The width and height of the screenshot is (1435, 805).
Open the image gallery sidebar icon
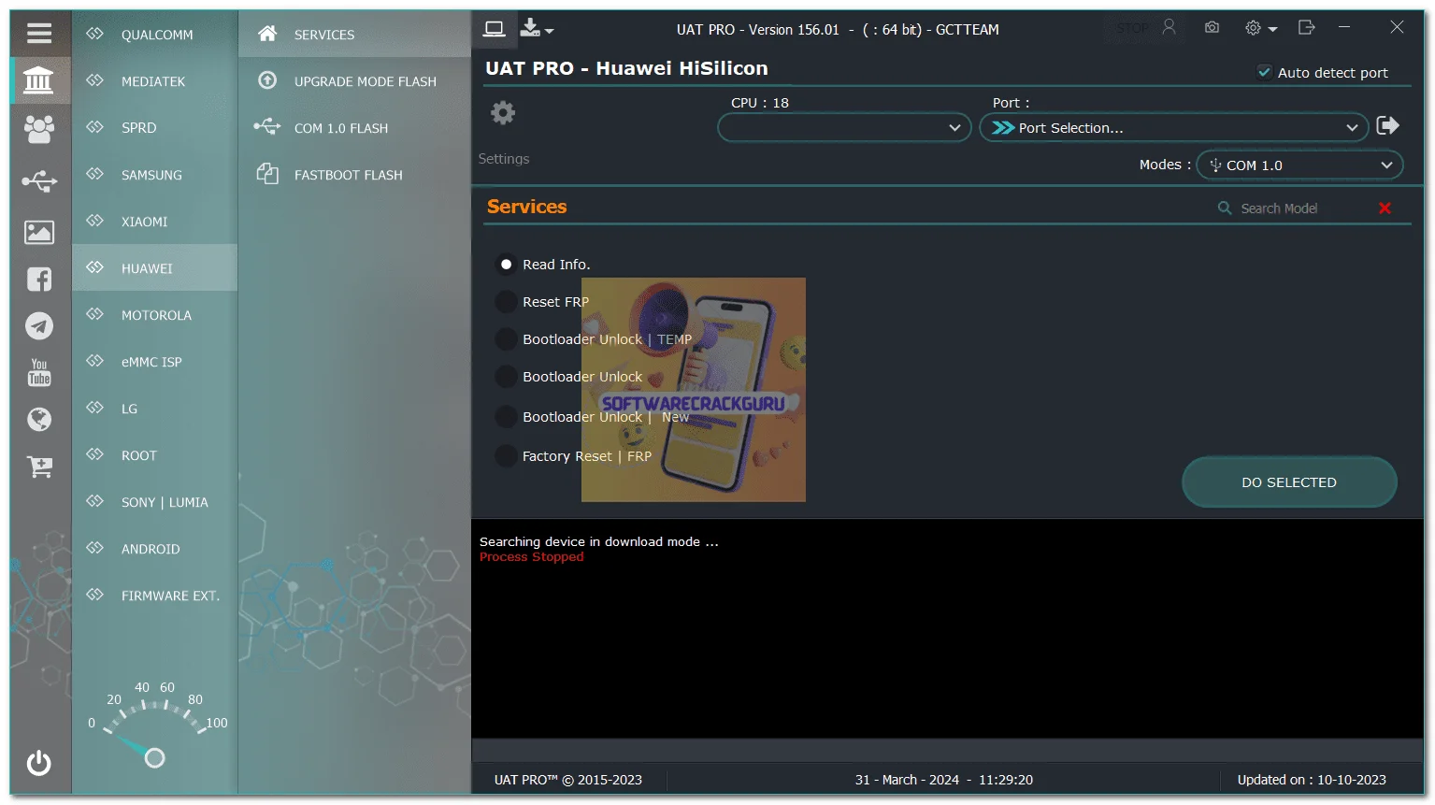[x=39, y=232]
